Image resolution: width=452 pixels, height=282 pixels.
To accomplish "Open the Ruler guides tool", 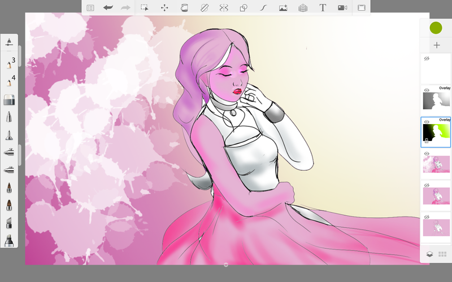I will [205, 8].
